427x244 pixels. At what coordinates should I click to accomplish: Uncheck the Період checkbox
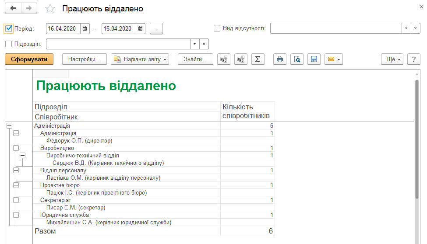pyautogui.click(x=9, y=28)
